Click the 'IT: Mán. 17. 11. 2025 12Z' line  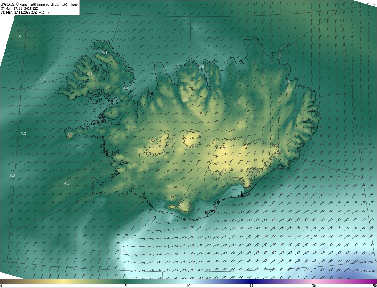point(19,9)
